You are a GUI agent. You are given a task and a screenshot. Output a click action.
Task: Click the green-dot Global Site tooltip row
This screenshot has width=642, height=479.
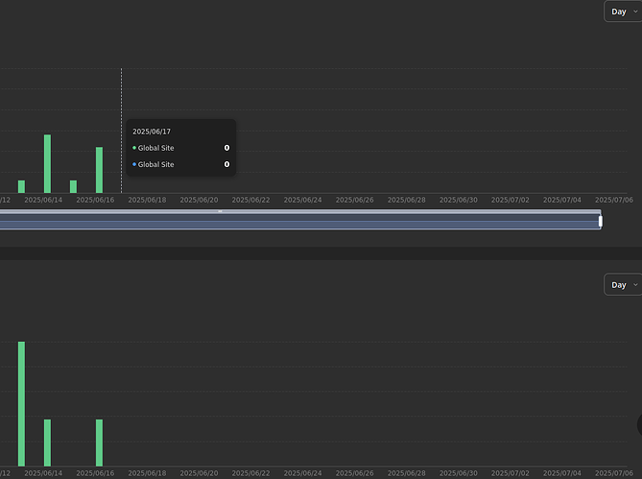click(x=181, y=148)
